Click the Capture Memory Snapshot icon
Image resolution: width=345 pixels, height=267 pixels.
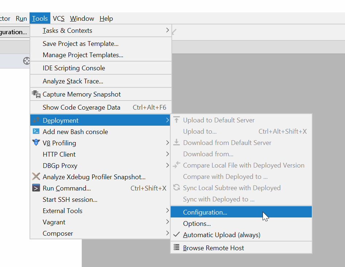point(36,94)
